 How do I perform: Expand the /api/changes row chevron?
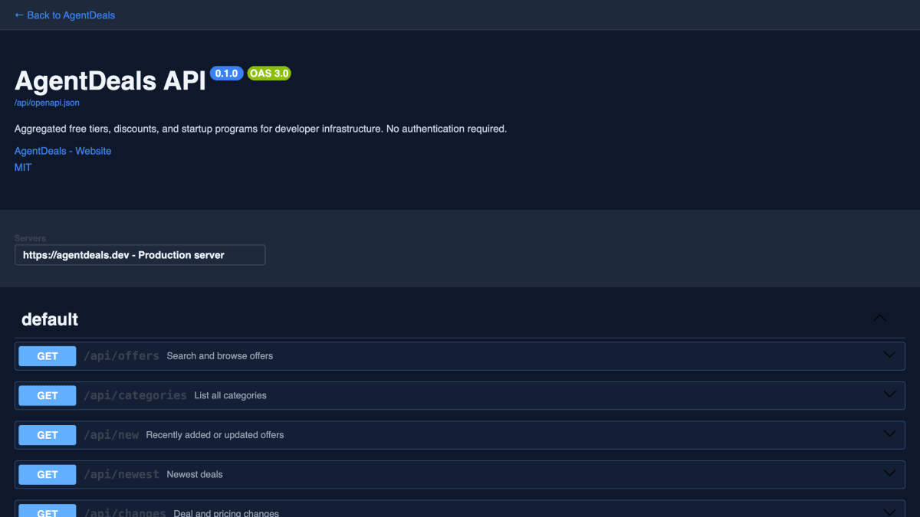889,512
